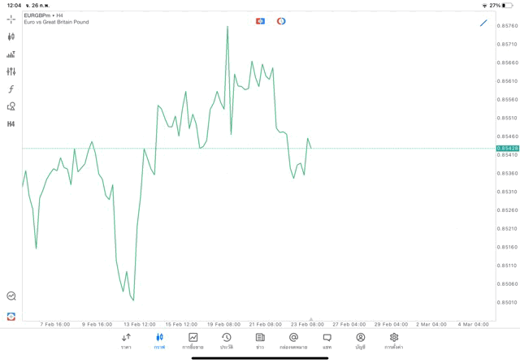Viewport: 520px width, 363px height.
Task: Open chart settings sliders icon
Action: 11,71
